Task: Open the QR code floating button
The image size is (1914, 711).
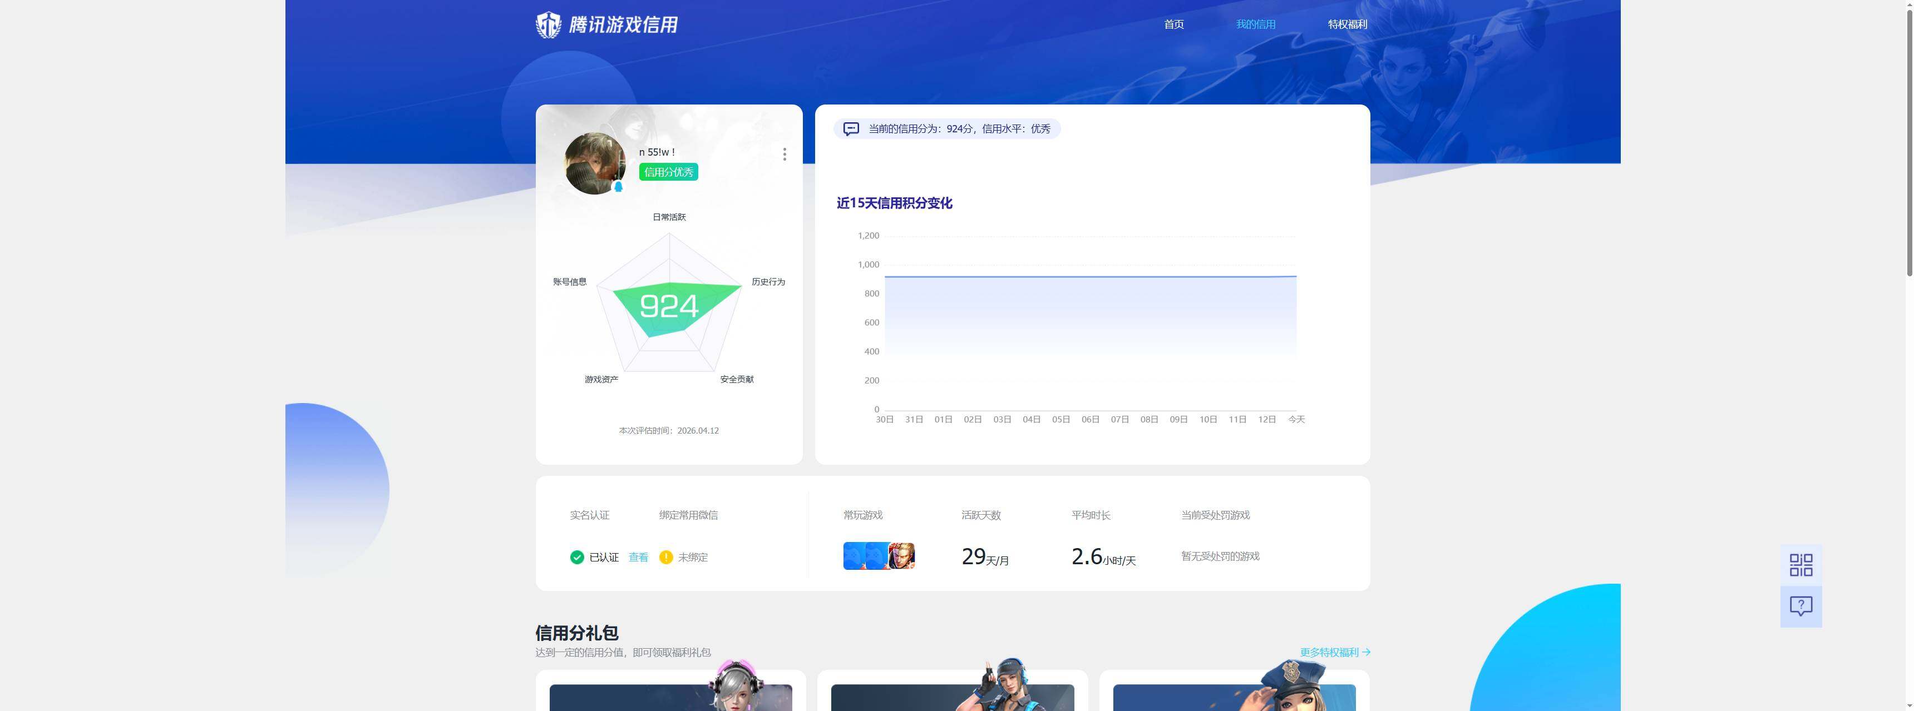Action: [1801, 565]
